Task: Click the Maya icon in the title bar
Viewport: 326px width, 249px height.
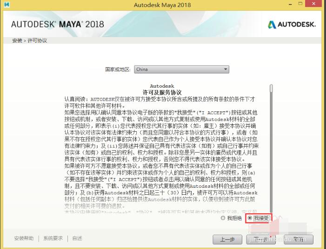Action: pos(7,4)
